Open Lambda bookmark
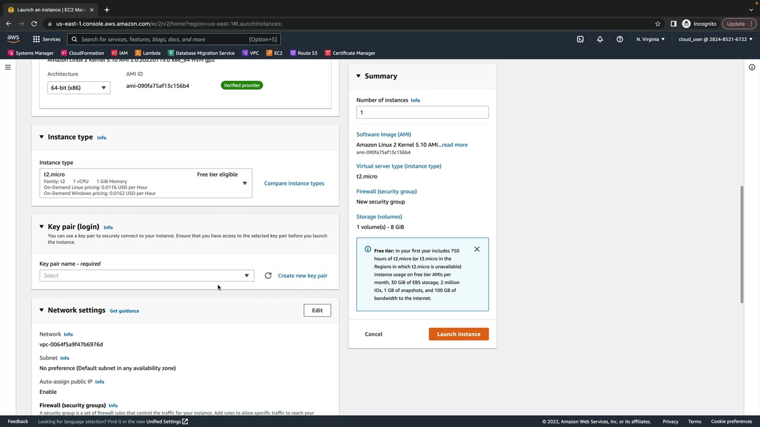 tap(147, 53)
